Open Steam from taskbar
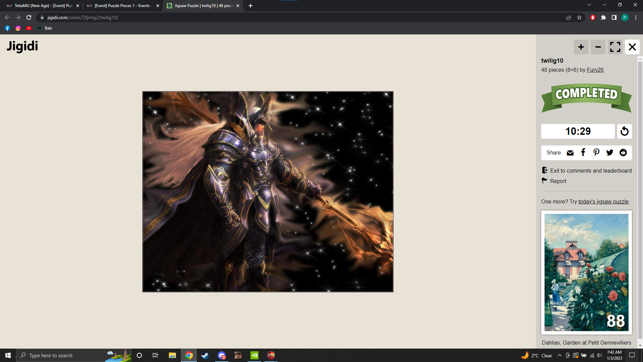This screenshot has height=362, width=643. (x=205, y=355)
